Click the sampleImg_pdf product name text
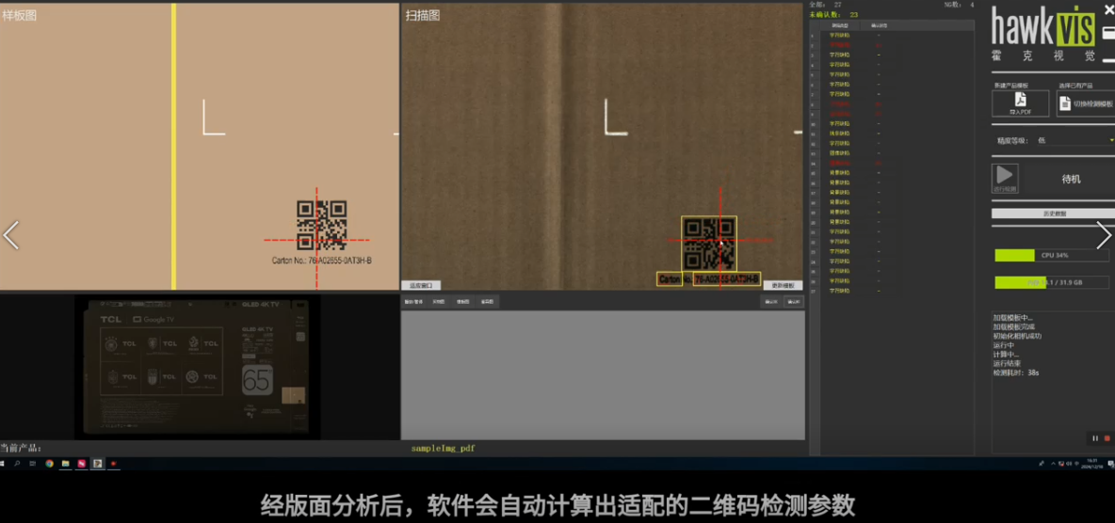The height and width of the screenshot is (523, 1115). click(x=443, y=449)
